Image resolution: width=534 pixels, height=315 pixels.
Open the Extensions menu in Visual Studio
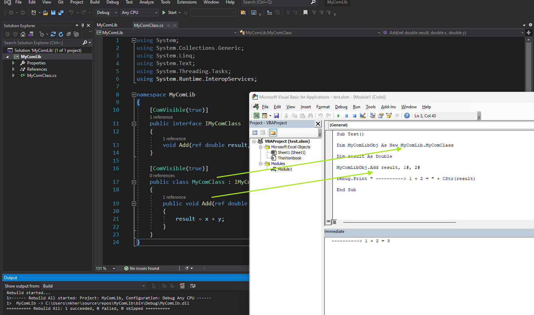[187, 2]
